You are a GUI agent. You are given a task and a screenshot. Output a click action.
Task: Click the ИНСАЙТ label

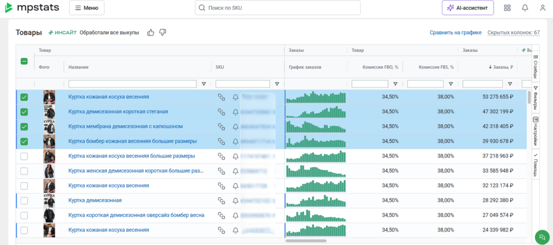click(x=63, y=33)
